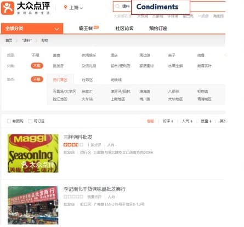Expand the 全部分类 orange category menu
The width and height of the screenshot is (244, 227).
click(x=32, y=29)
